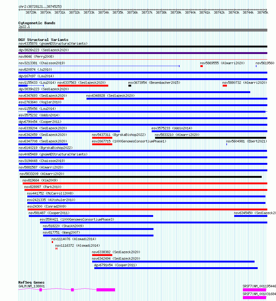Select the small red nsv5869555 Almarri2020 variant block

pos(202,66)
